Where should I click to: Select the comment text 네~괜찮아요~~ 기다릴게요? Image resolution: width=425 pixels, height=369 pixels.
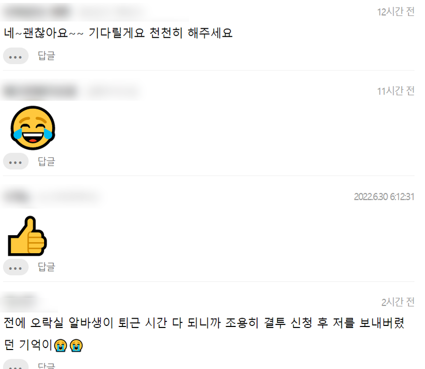(74, 33)
